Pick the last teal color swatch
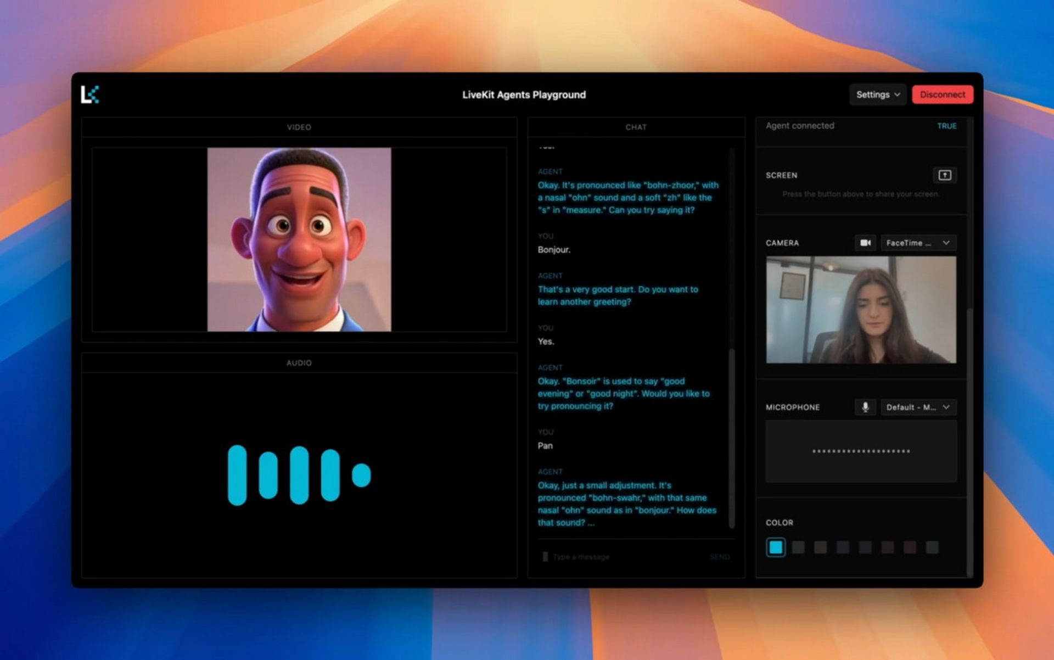Image resolution: width=1054 pixels, height=660 pixels. [x=932, y=547]
